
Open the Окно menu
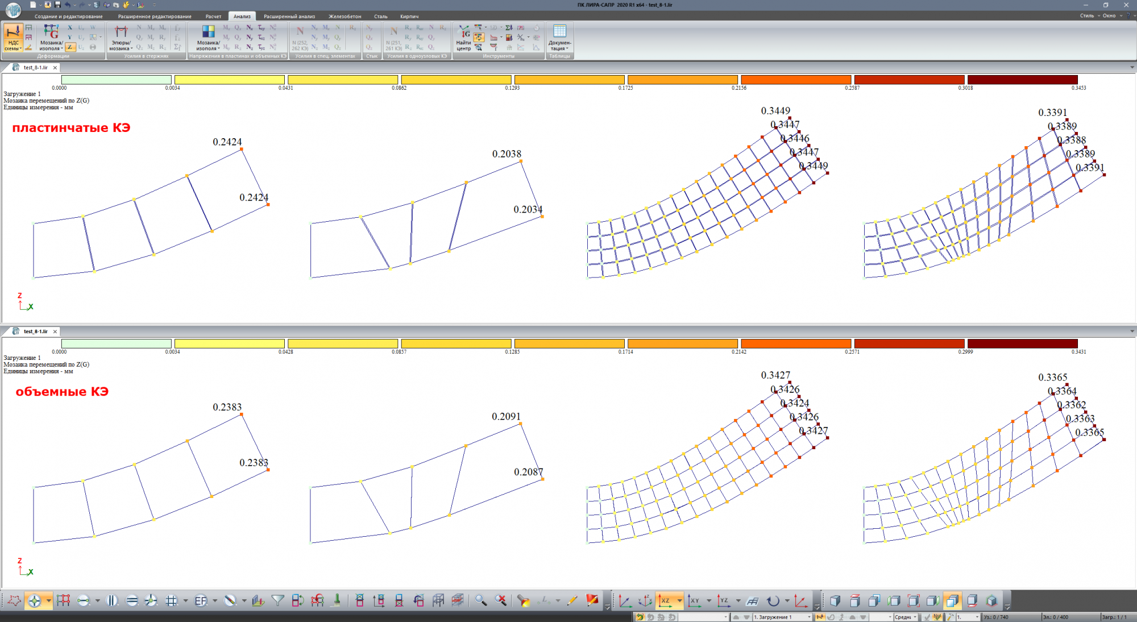1109,16
